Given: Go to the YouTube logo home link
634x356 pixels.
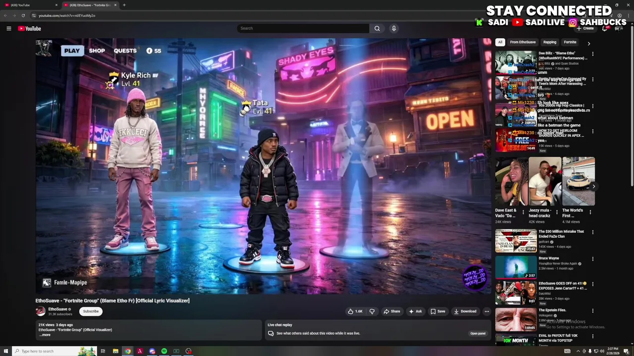Looking at the screenshot, I should (x=29, y=29).
